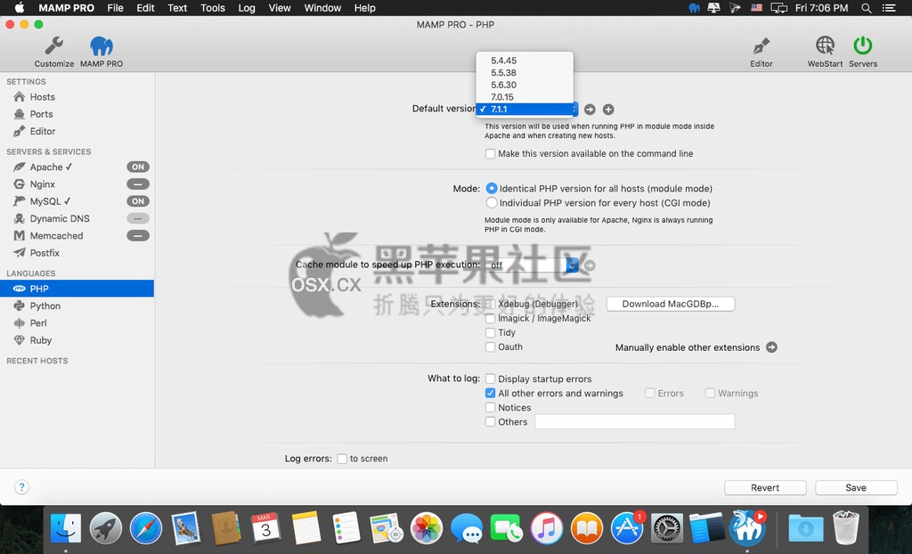
Task: Click the Others log text field
Action: coord(634,422)
